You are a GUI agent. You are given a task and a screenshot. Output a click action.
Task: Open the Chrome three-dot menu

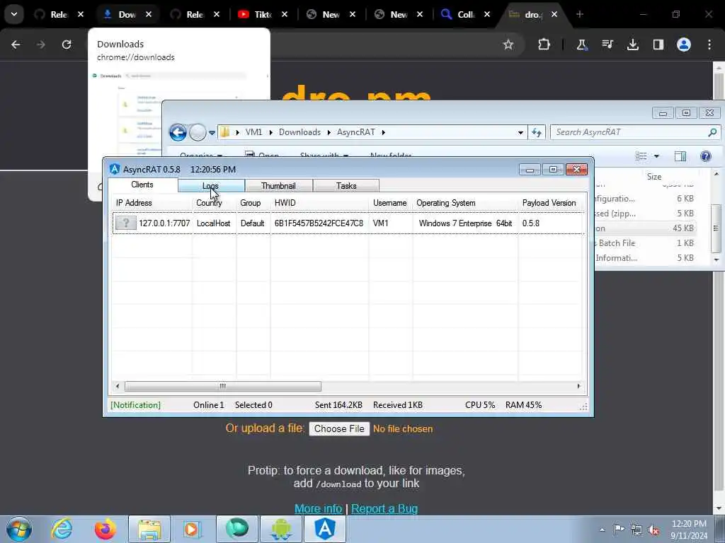point(709,45)
